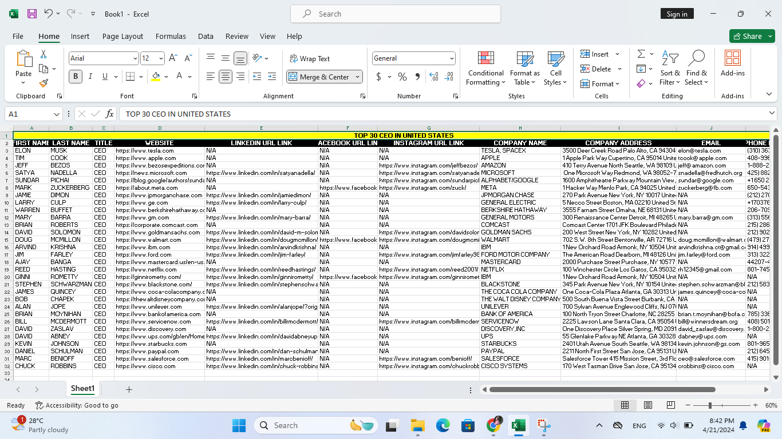Click the zoom slider handle

[710, 405]
